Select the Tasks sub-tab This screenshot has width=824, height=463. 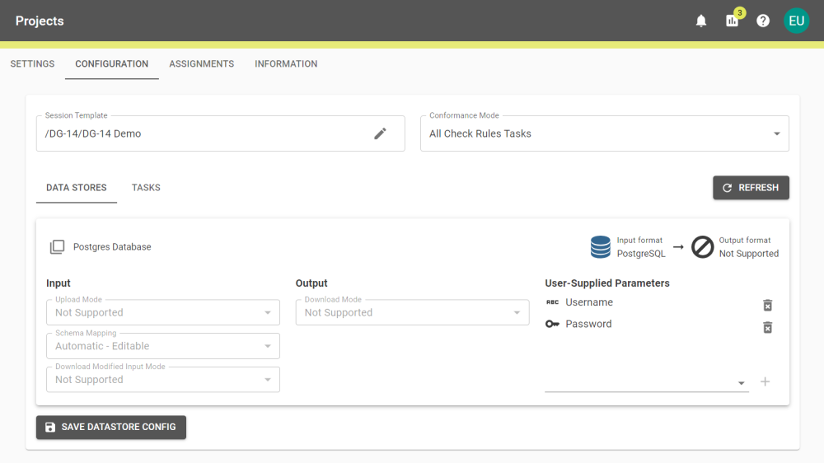click(x=146, y=188)
